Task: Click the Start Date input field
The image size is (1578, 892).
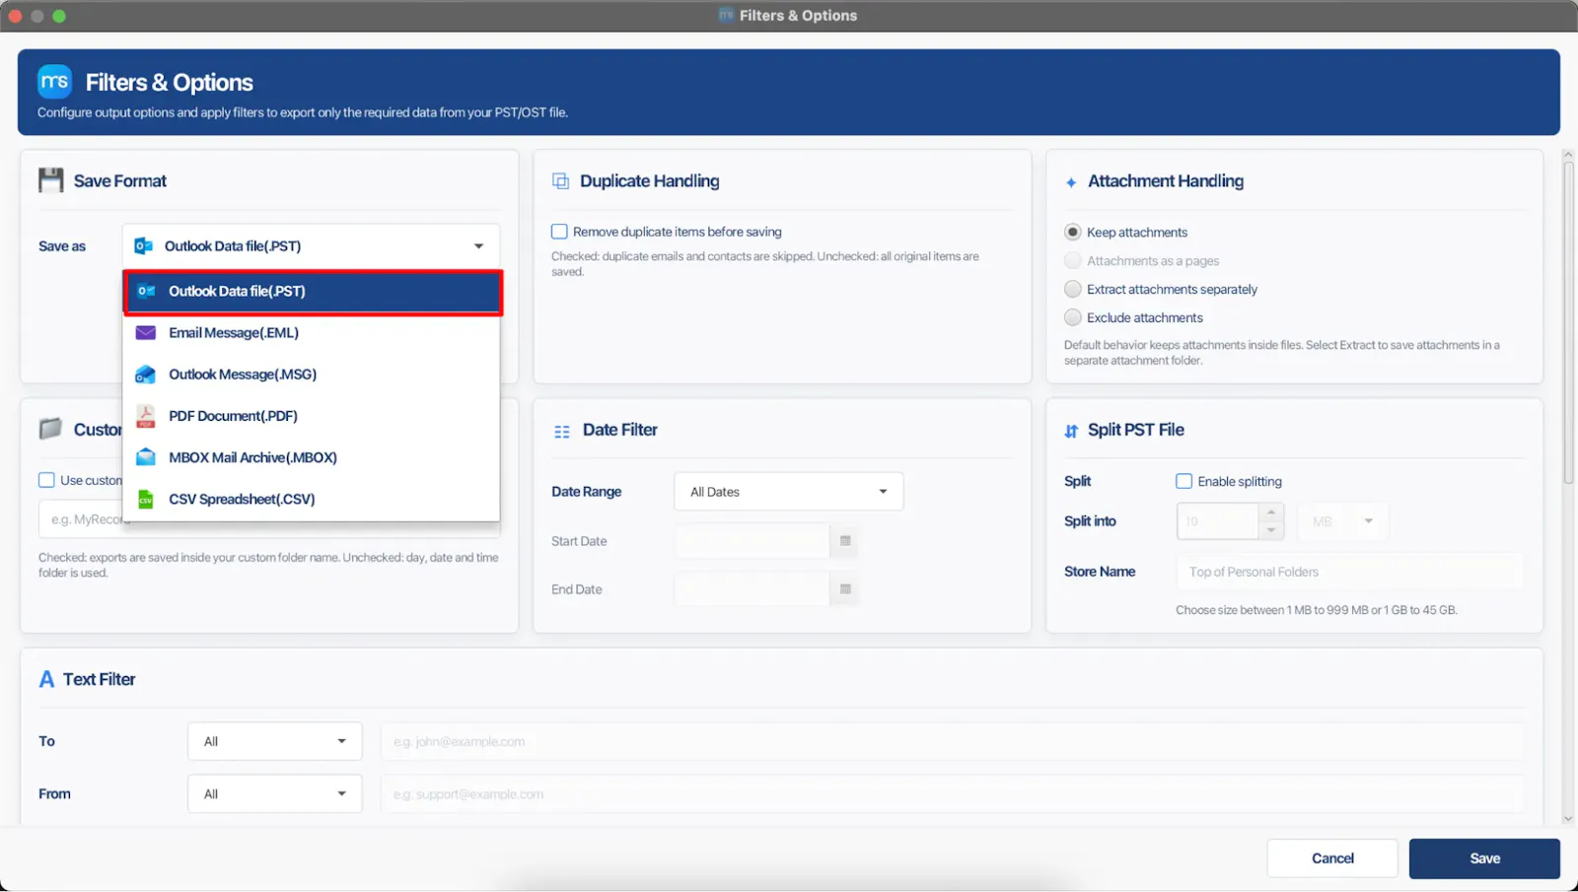Action: point(753,541)
